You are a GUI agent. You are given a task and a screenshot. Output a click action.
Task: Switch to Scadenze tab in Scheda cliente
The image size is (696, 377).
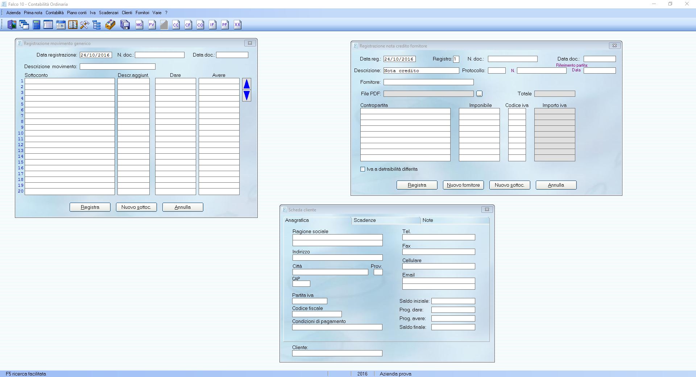point(386,220)
